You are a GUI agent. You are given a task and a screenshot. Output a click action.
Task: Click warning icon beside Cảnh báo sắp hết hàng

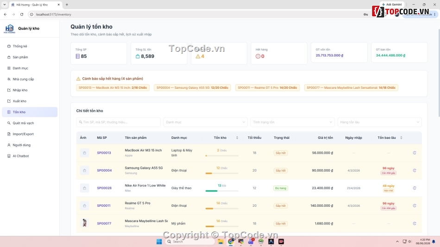click(x=78, y=79)
